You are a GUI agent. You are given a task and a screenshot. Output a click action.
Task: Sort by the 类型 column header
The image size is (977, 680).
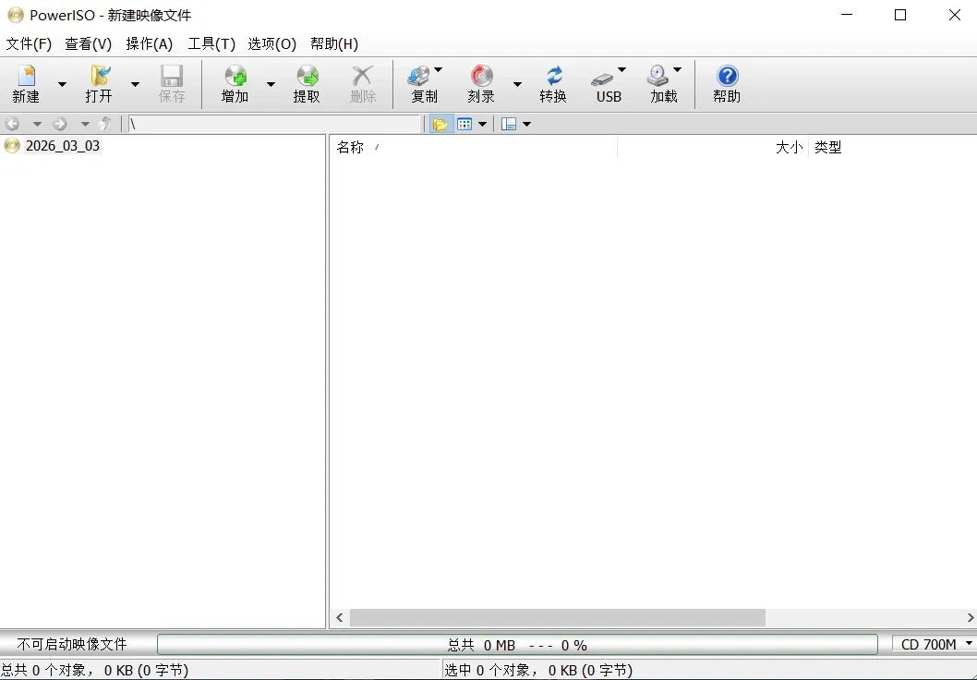click(893, 147)
